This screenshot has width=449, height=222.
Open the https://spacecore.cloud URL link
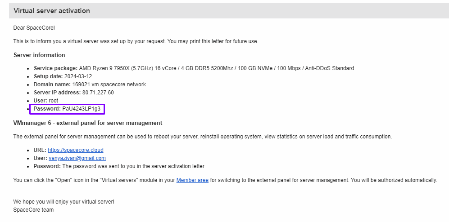pyautogui.click(x=76, y=150)
